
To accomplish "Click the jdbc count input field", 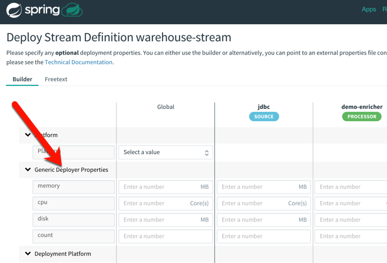I will (x=263, y=237).
